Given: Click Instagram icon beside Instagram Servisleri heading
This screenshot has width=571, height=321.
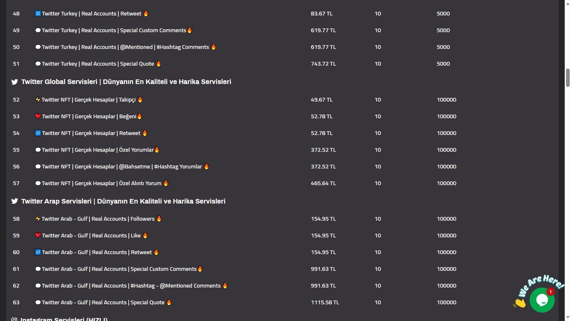Looking at the screenshot, I should [15, 319].
